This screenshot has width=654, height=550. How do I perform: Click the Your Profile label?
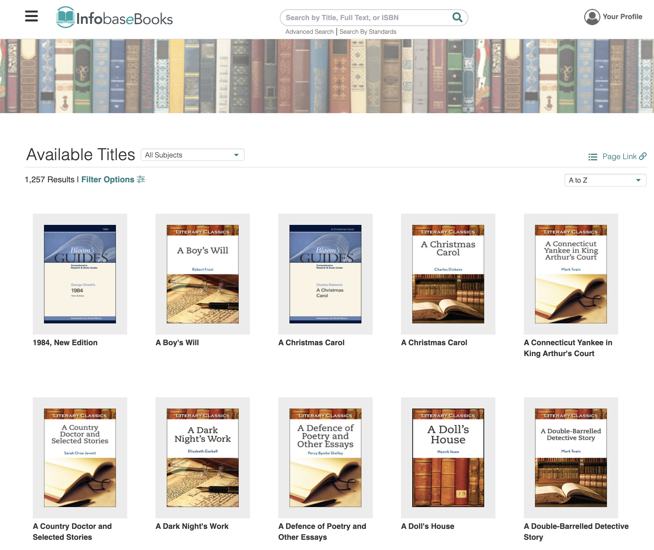click(622, 17)
